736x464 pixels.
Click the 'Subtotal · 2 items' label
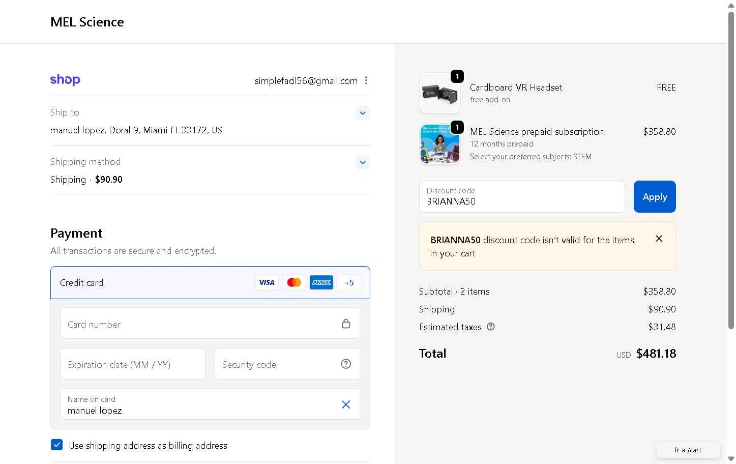point(454,292)
